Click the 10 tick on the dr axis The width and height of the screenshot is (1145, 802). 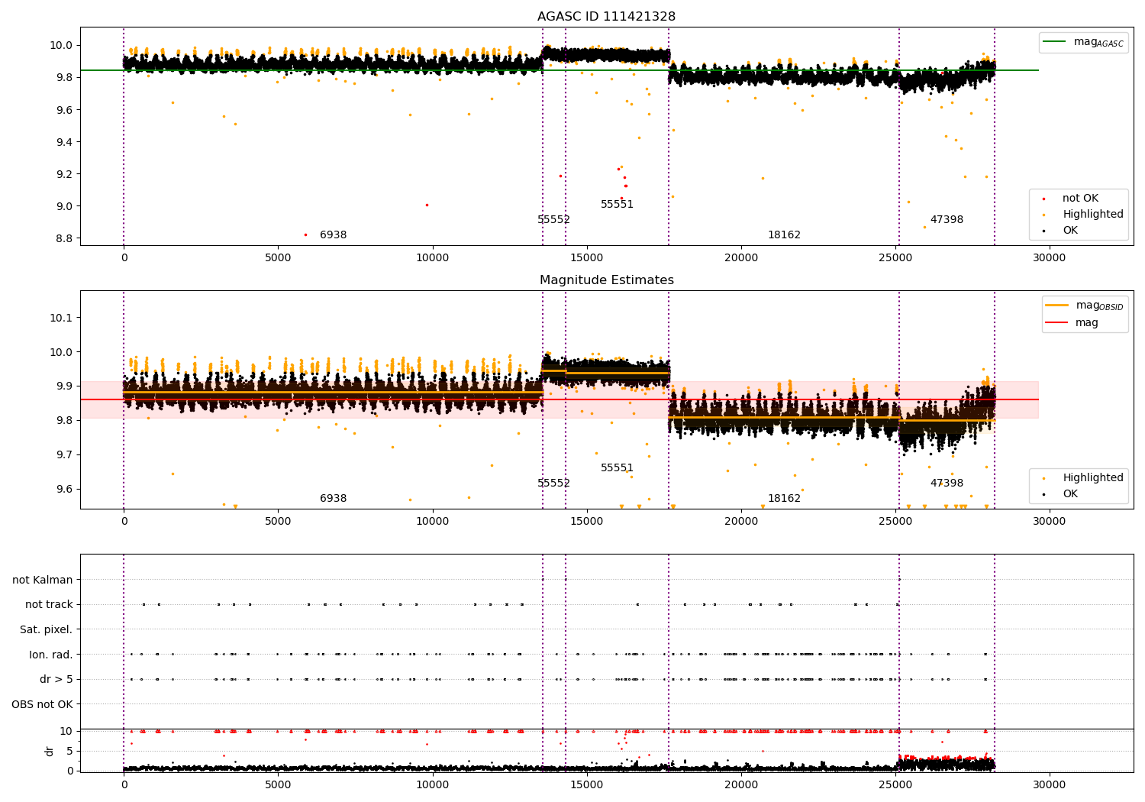pos(66,731)
